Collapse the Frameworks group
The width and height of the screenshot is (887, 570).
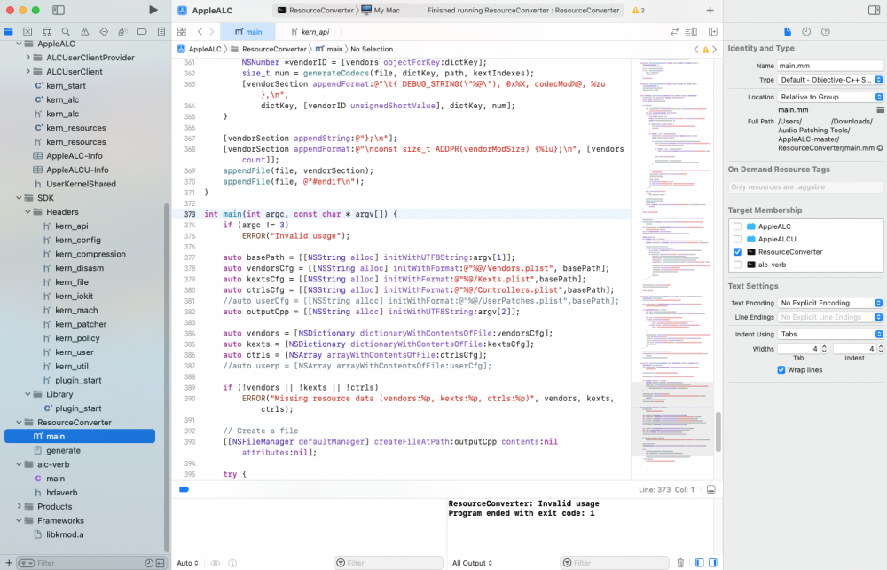pos(20,520)
